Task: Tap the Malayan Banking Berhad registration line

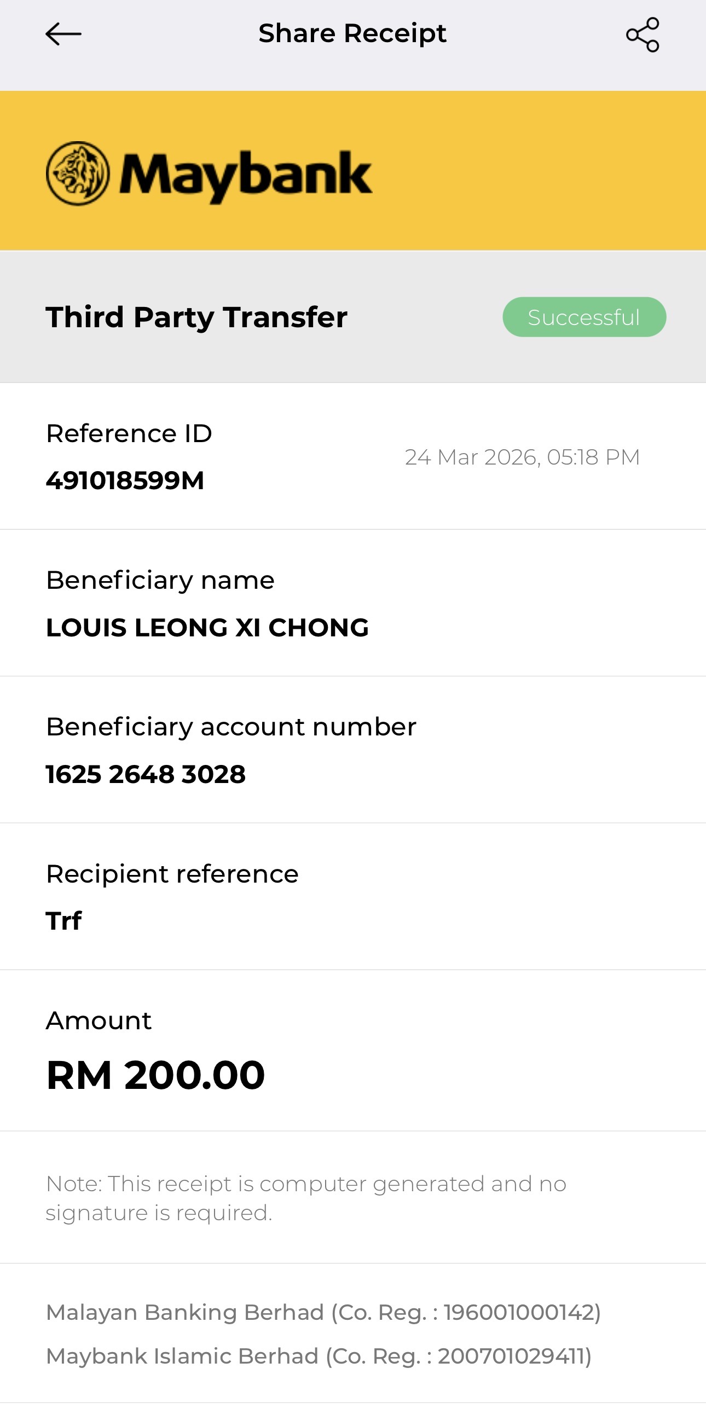Action: click(323, 1312)
